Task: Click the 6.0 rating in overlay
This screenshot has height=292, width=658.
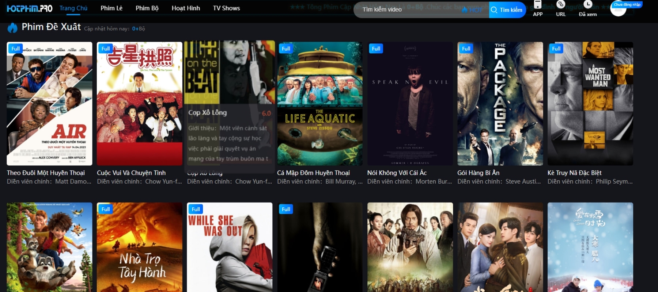Action: tap(266, 114)
